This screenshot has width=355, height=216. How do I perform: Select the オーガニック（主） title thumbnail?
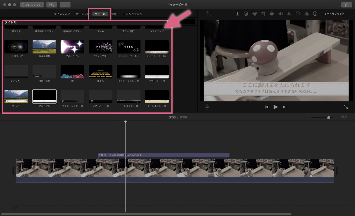(129, 47)
